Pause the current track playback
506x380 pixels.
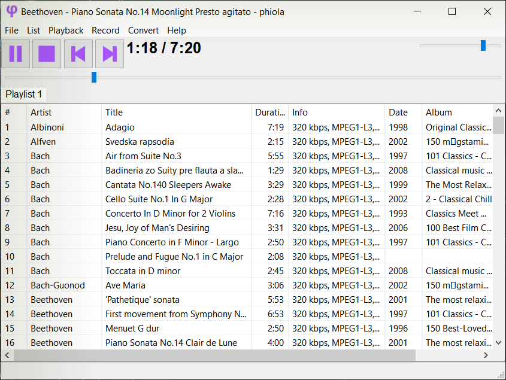pos(16,54)
